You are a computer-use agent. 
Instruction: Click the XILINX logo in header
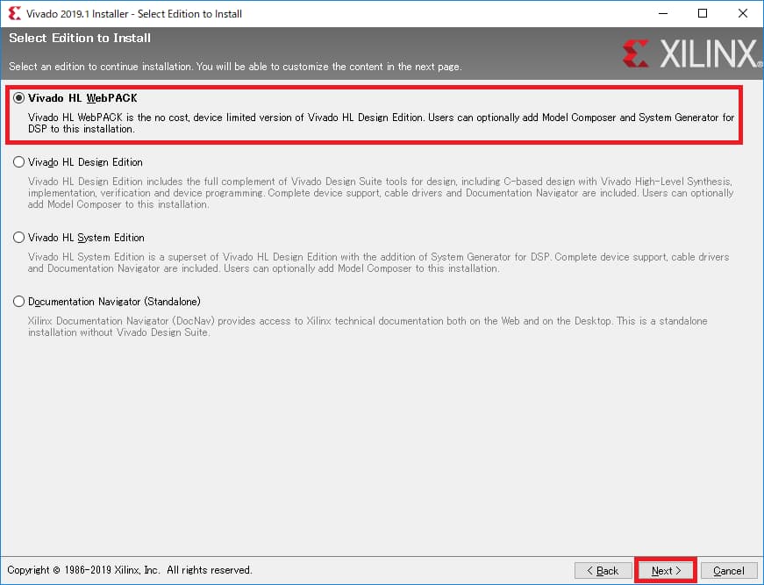point(692,54)
